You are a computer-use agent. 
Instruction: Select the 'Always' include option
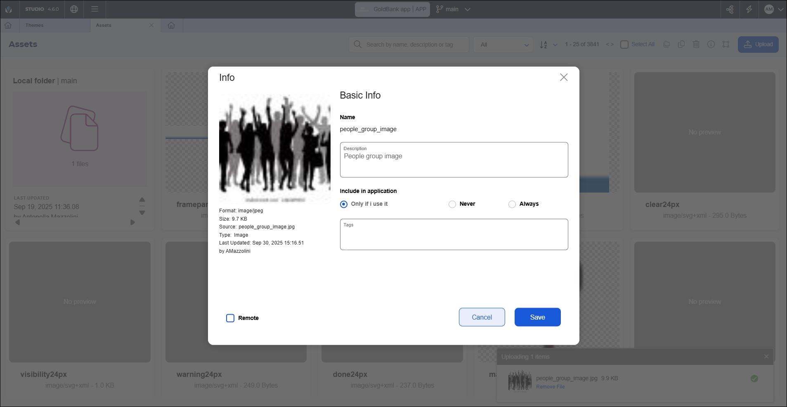[x=512, y=204]
